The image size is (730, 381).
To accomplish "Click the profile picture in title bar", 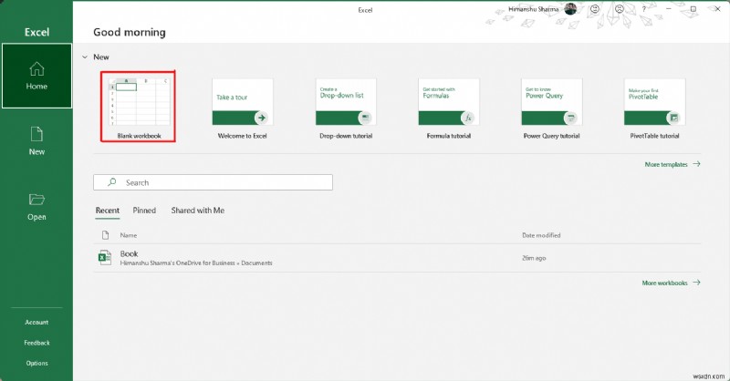I will coord(570,8).
